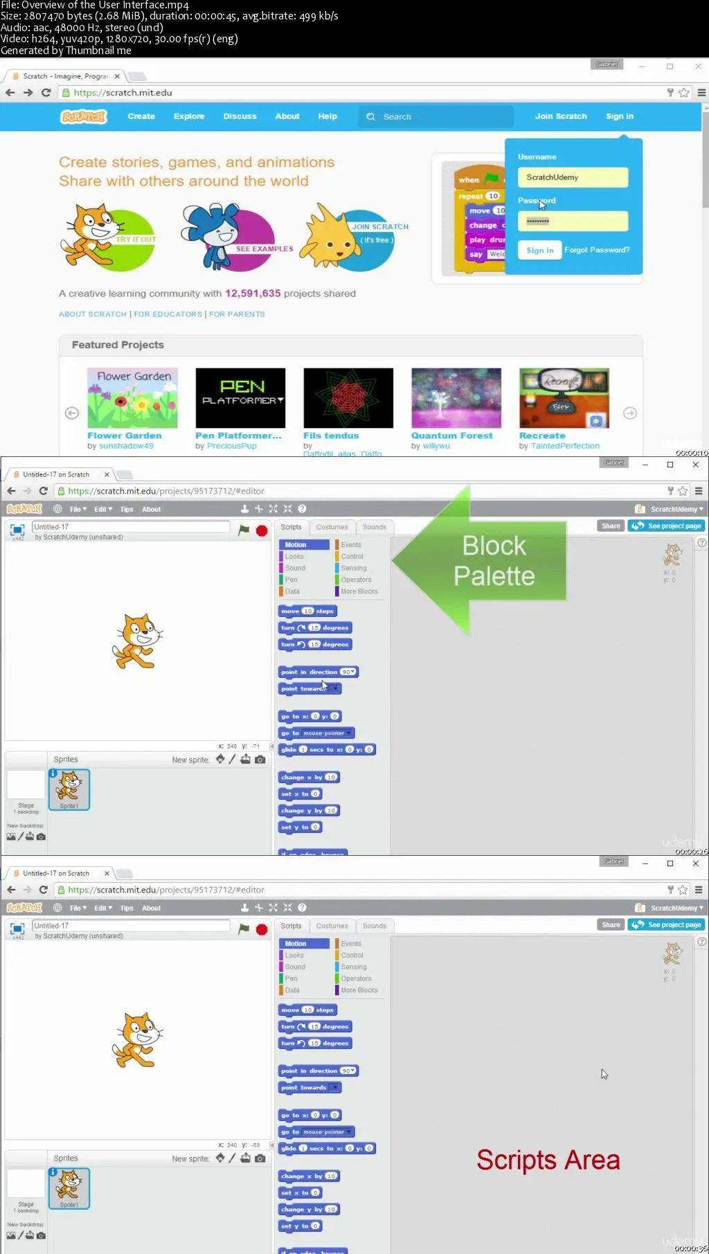This screenshot has width=709, height=1254.
Task: Select the Delete scissors tool in the 00:00:26 frame
Action: tap(259, 509)
